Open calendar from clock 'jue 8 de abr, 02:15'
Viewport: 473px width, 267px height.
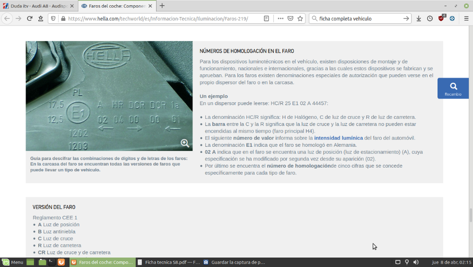tap(451, 262)
